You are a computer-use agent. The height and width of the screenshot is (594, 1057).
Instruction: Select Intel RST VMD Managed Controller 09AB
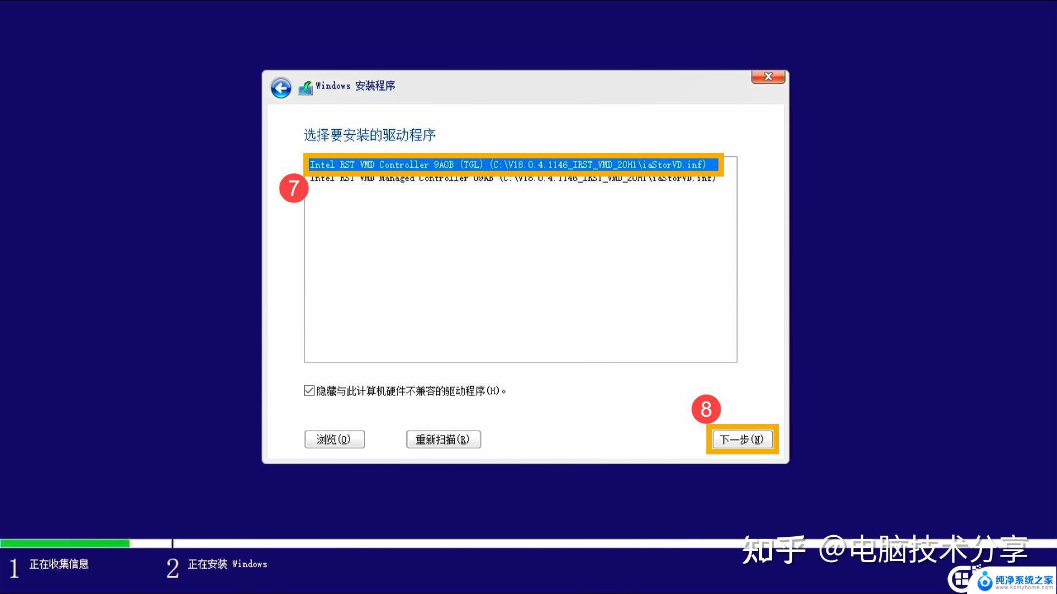[x=512, y=178]
